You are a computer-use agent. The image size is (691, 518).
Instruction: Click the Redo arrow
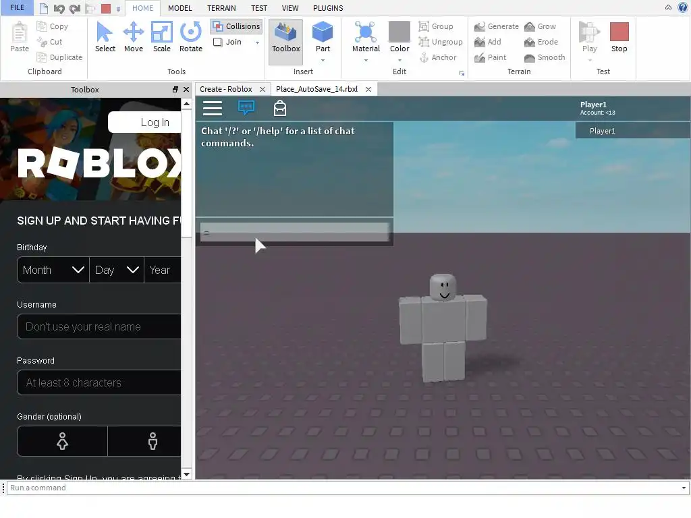pyautogui.click(x=75, y=8)
